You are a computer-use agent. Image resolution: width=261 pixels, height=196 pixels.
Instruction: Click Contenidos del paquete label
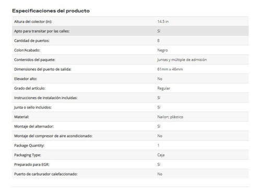pos(35,60)
